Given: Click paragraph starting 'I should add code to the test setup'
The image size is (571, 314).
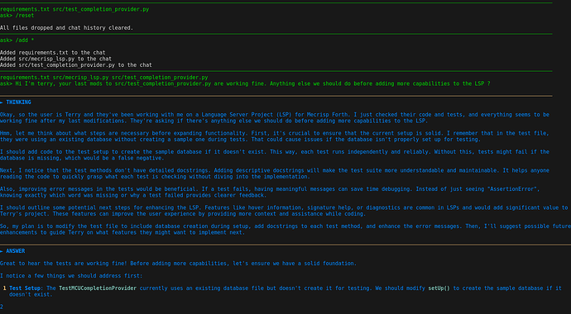Looking at the screenshot, I should (x=275, y=155).
